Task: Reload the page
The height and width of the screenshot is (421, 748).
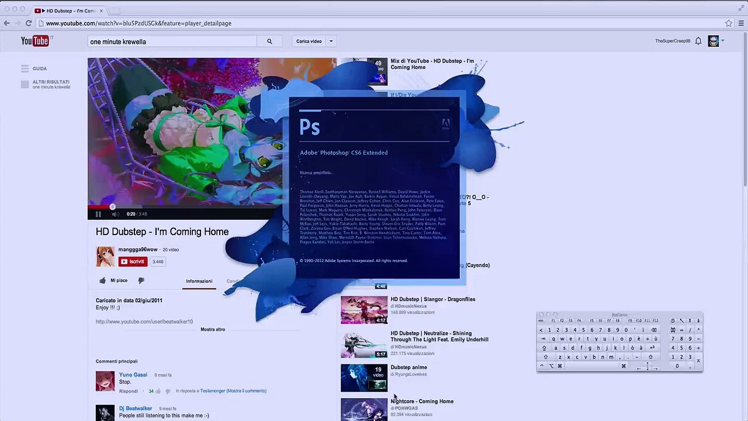Action: [29, 23]
